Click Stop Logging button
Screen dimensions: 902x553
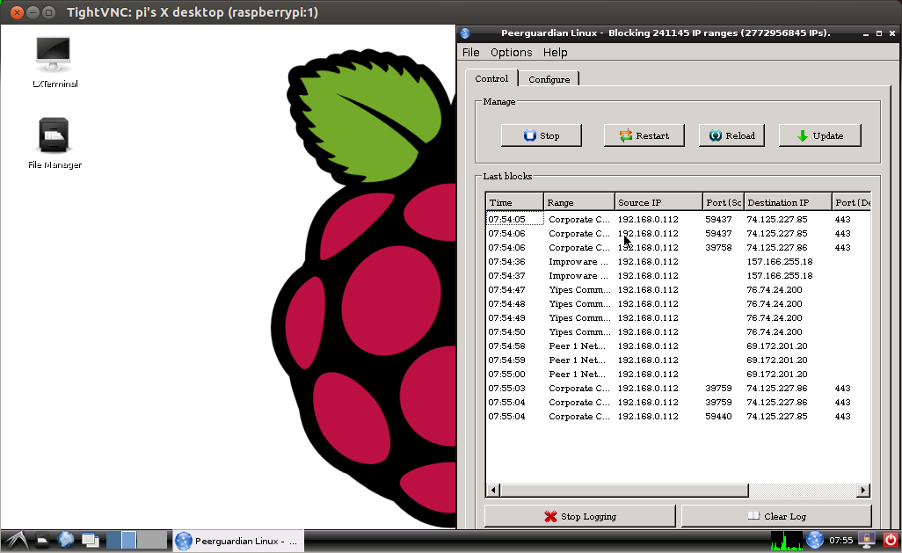(x=580, y=516)
